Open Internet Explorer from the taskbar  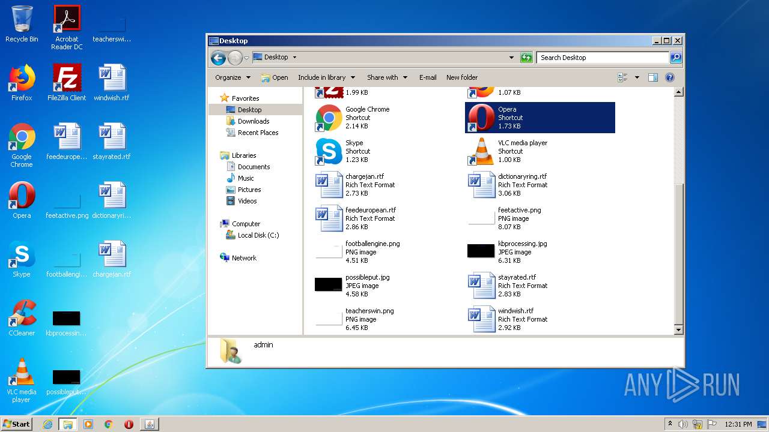pyautogui.click(x=47, y=424)
